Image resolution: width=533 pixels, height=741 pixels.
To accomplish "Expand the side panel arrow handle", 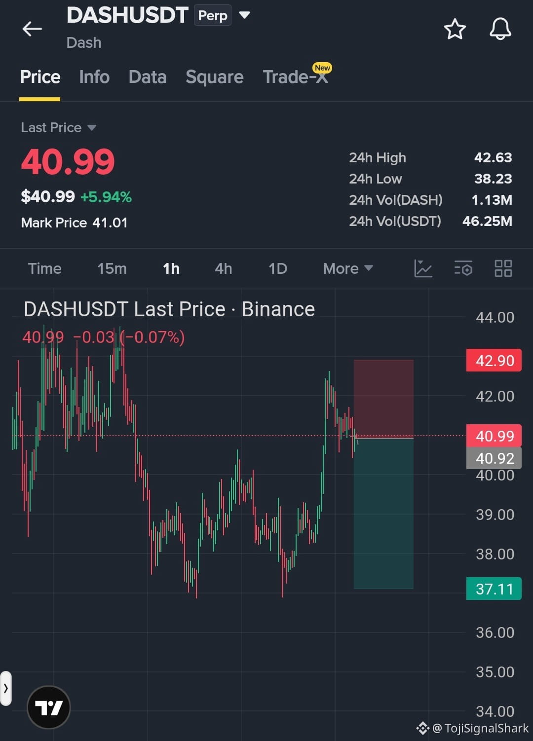I will tap(5, 688).
